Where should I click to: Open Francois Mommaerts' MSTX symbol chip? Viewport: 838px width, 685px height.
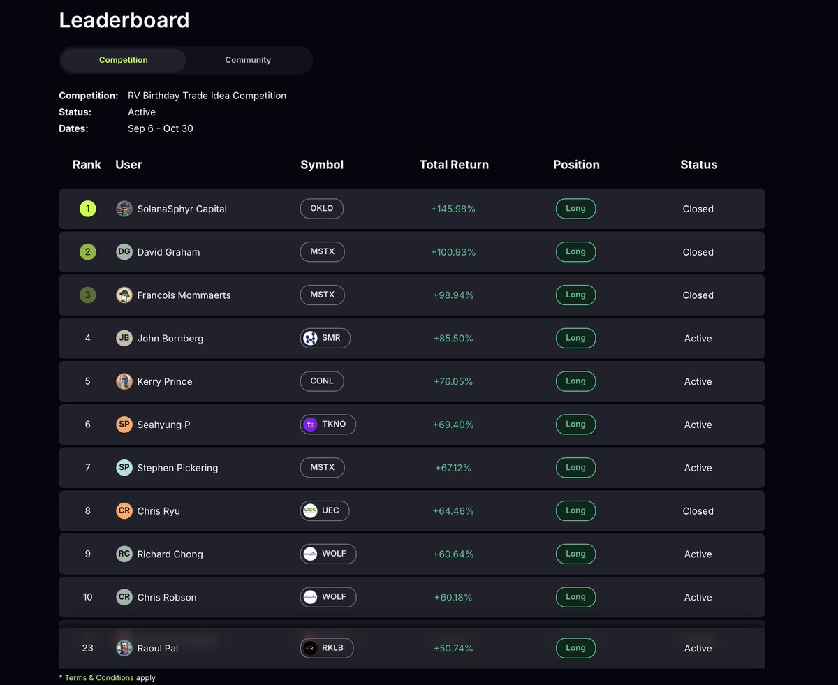point(323,295)
